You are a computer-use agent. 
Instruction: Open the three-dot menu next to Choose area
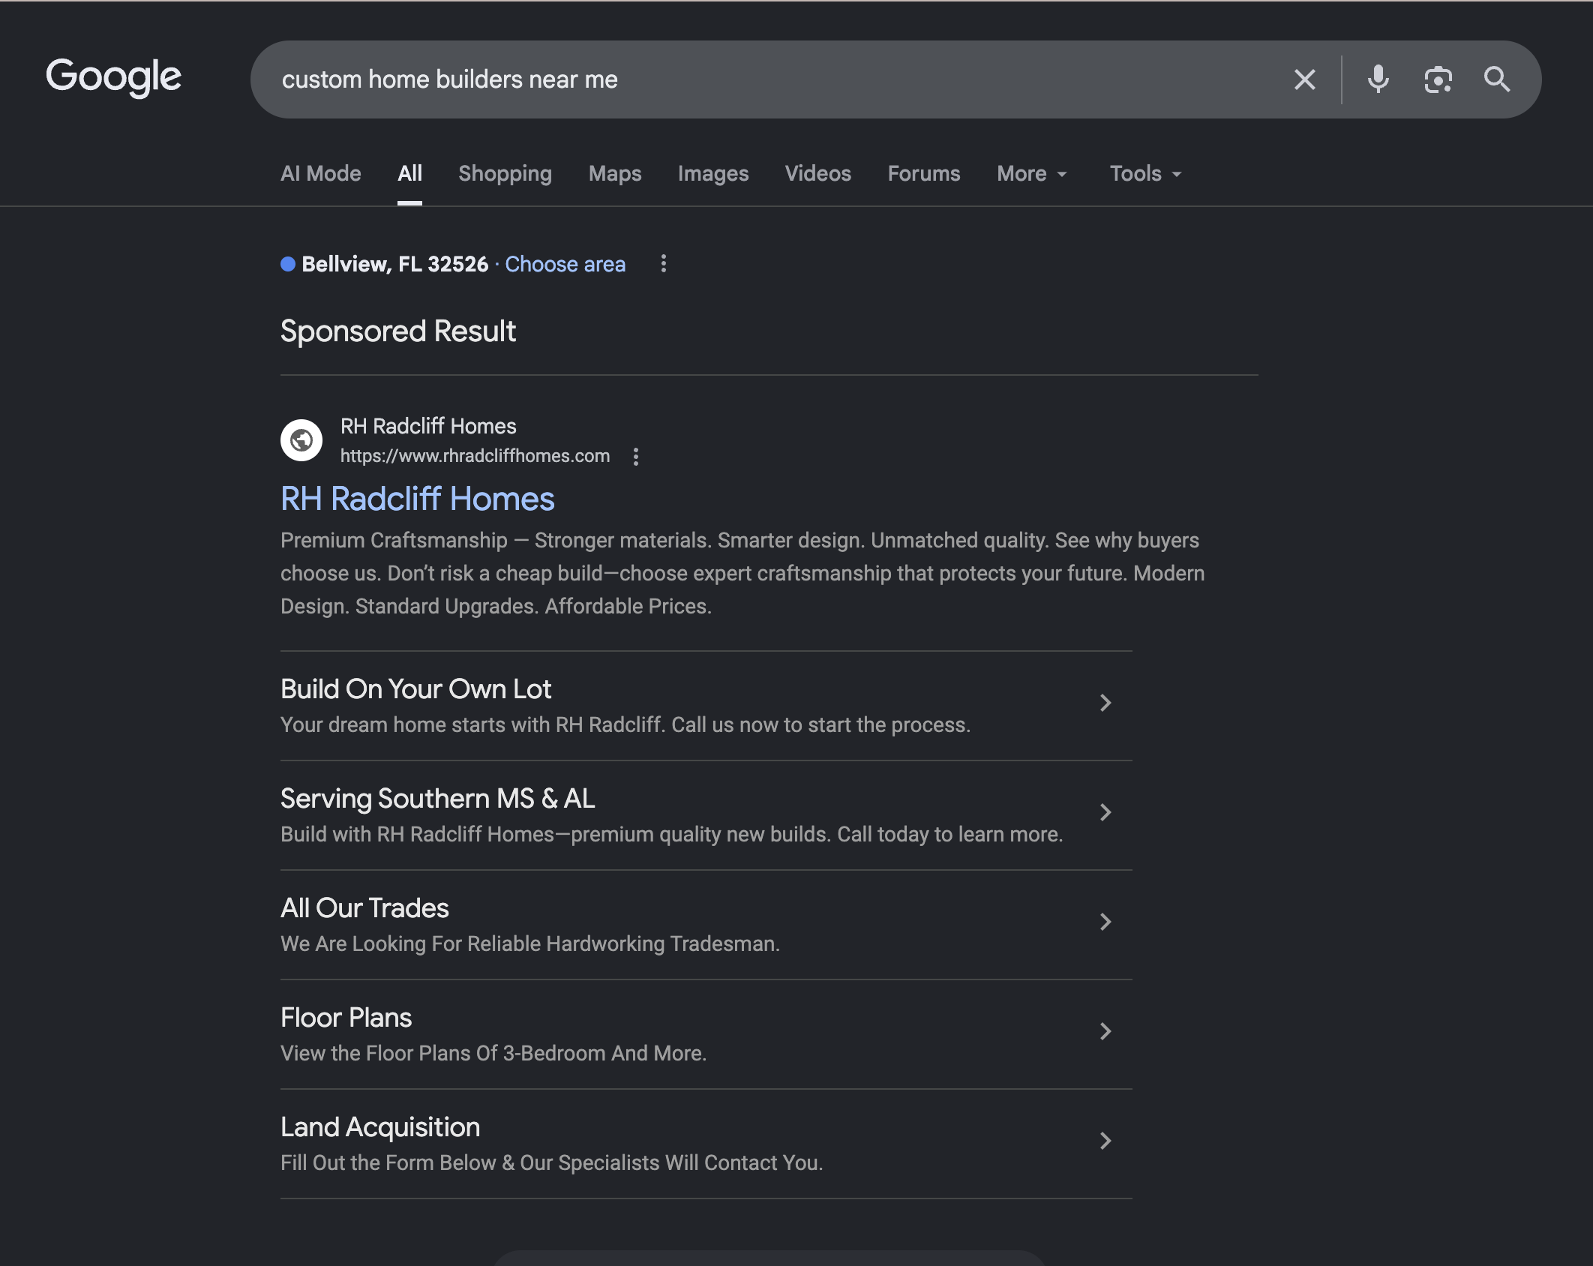coord(663,264)
